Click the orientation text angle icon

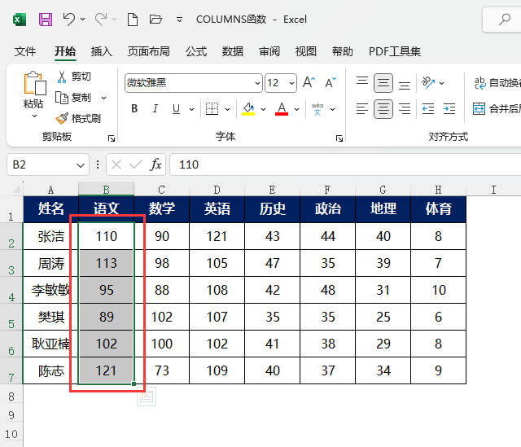coord(428,82)
